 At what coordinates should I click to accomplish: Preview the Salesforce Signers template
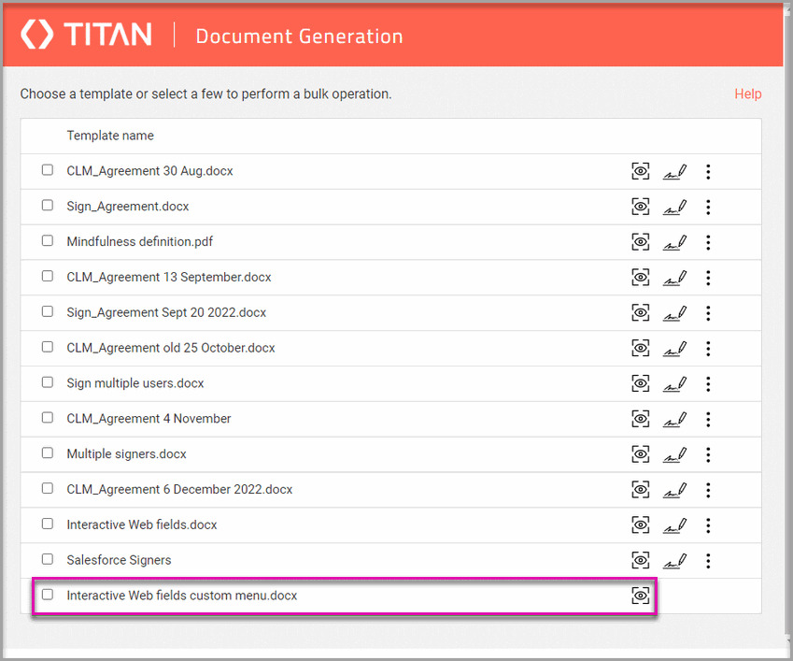pyautogui.click(x=640, y=561)
